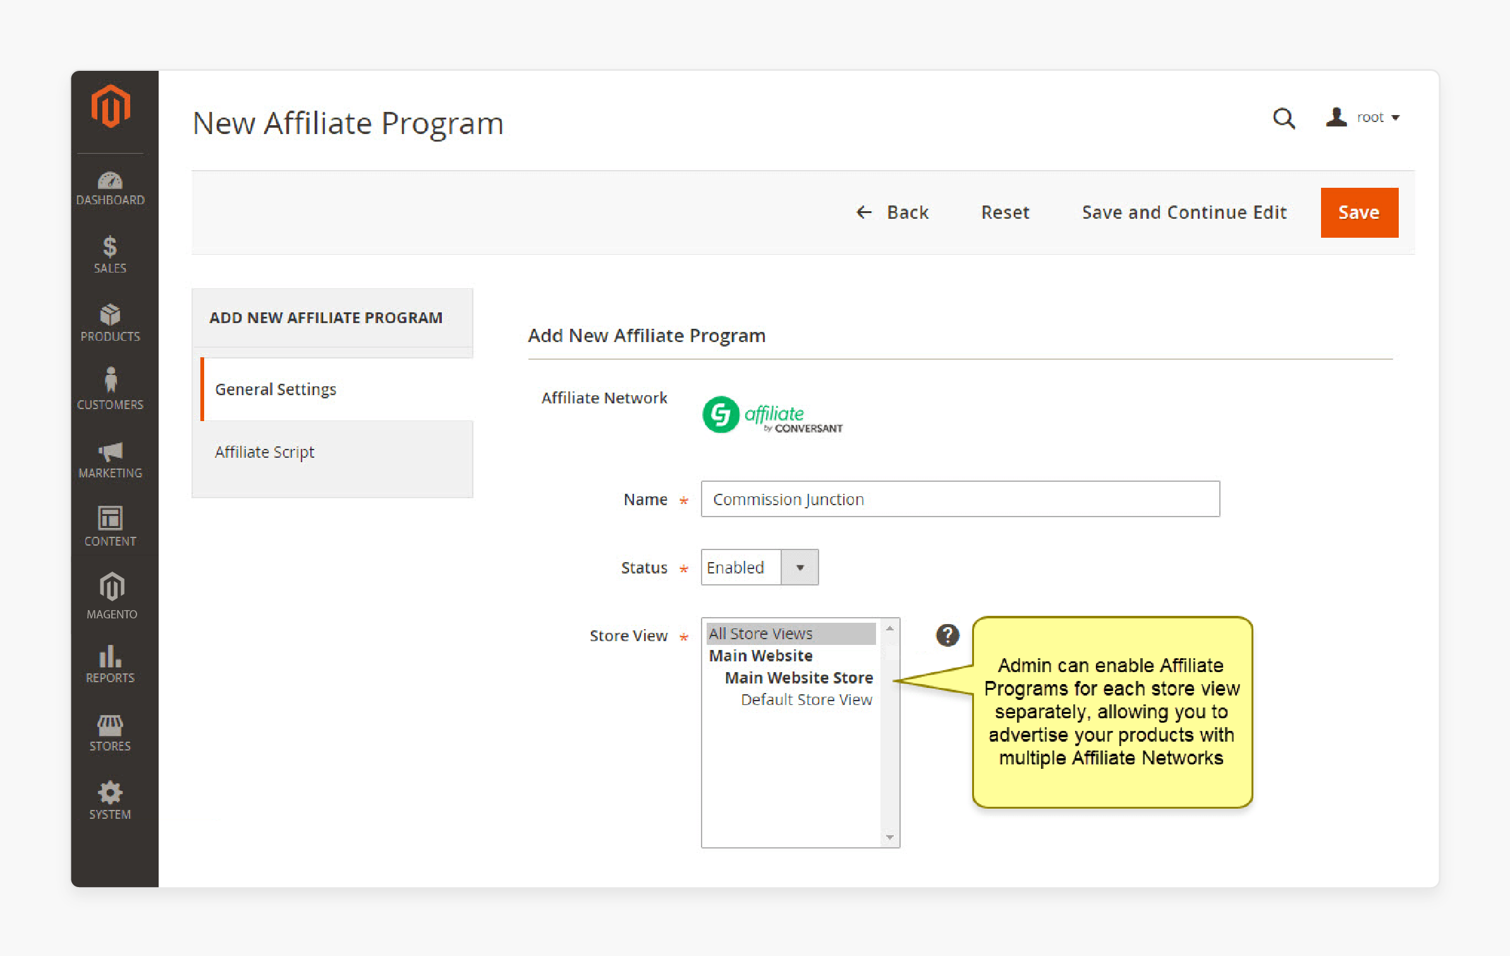Open the root user dropdown
This screenshot has width=1510, height=956.
tap(1378, 118)
